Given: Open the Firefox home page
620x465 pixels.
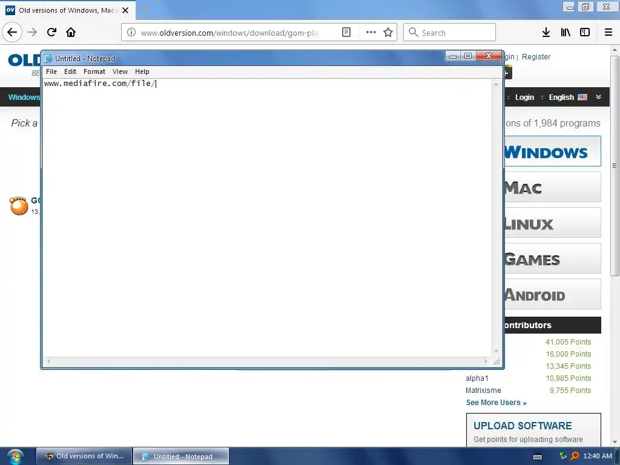Looking at the screenshot, I should coord(71,32).
